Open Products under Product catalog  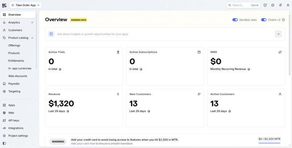(x=14, y=53)
